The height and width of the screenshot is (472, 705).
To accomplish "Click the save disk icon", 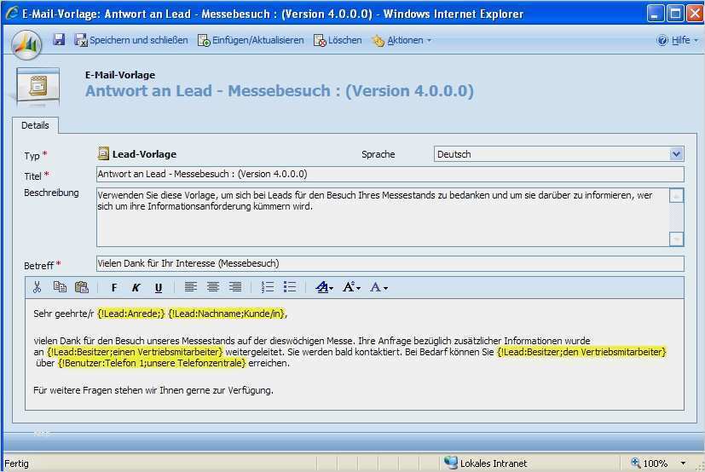I will 59,40.
